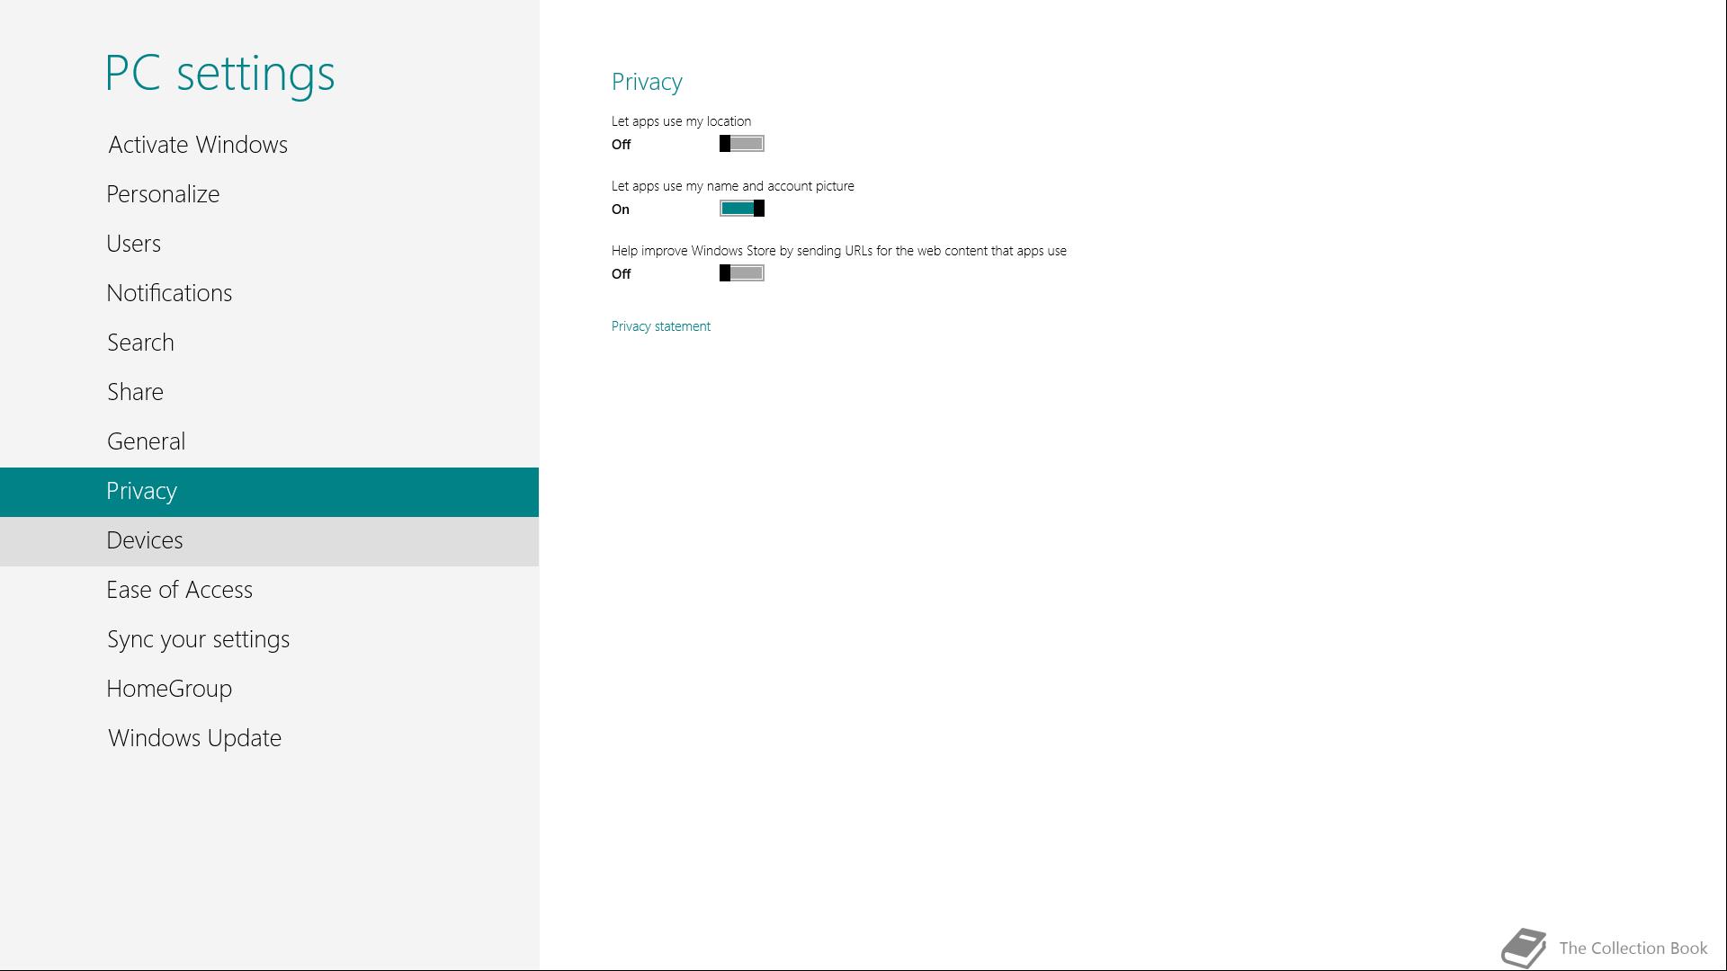This screenshot has width=1727, height=971.
Task: Click the PC settings title
Action: 219,73
